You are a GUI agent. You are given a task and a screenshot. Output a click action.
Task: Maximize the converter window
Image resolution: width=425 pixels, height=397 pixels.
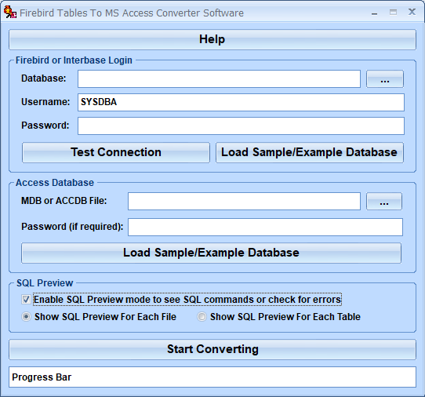pos(393,13)
